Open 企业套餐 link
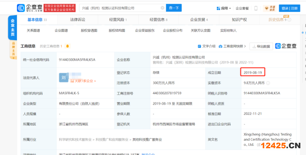306x155 pixels. point(242,8)
